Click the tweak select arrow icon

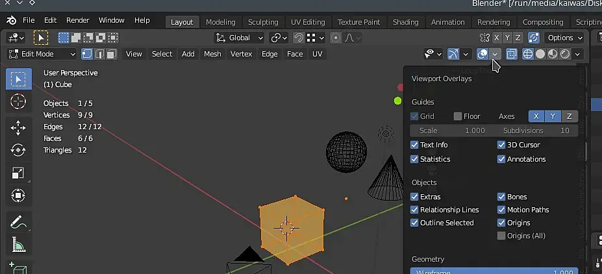(41, 38)
